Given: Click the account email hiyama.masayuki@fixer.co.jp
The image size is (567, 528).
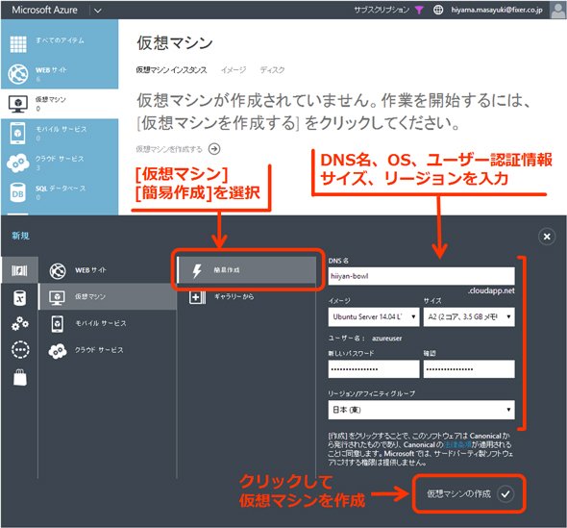Looking at the screenshot, I should 497,11.
